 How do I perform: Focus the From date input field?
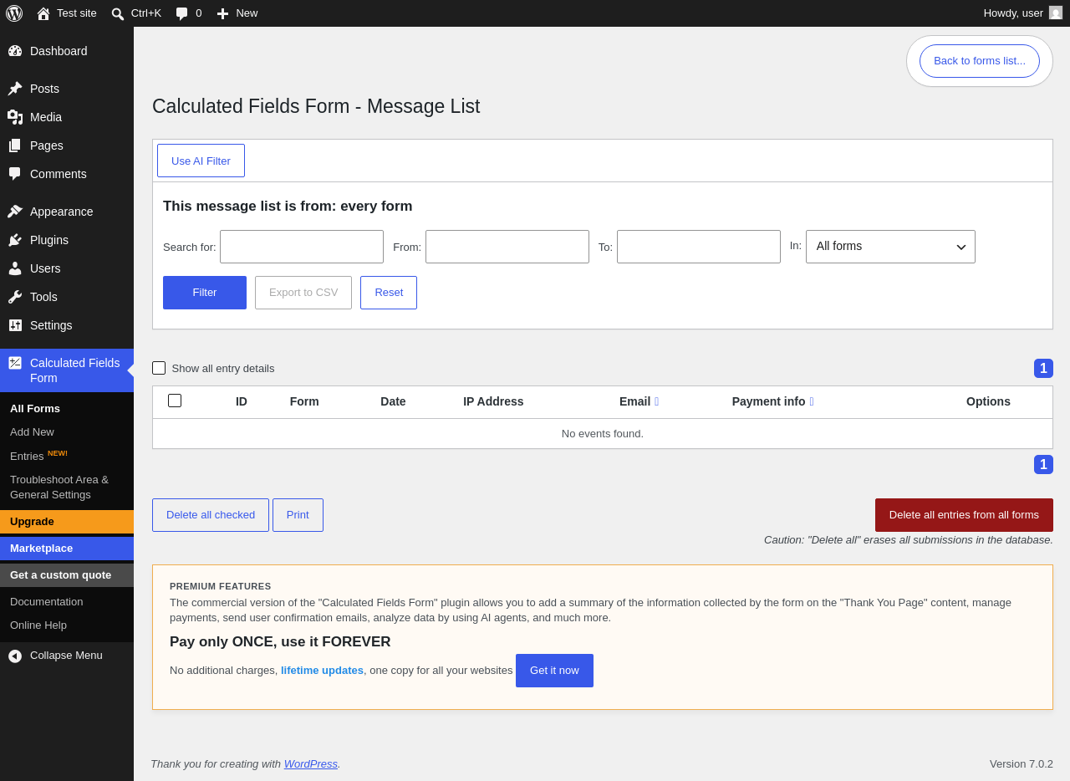tap(507, 247)
